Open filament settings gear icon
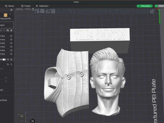The width and height of the screenshot is (164, 123). click(x=11, y=30)
